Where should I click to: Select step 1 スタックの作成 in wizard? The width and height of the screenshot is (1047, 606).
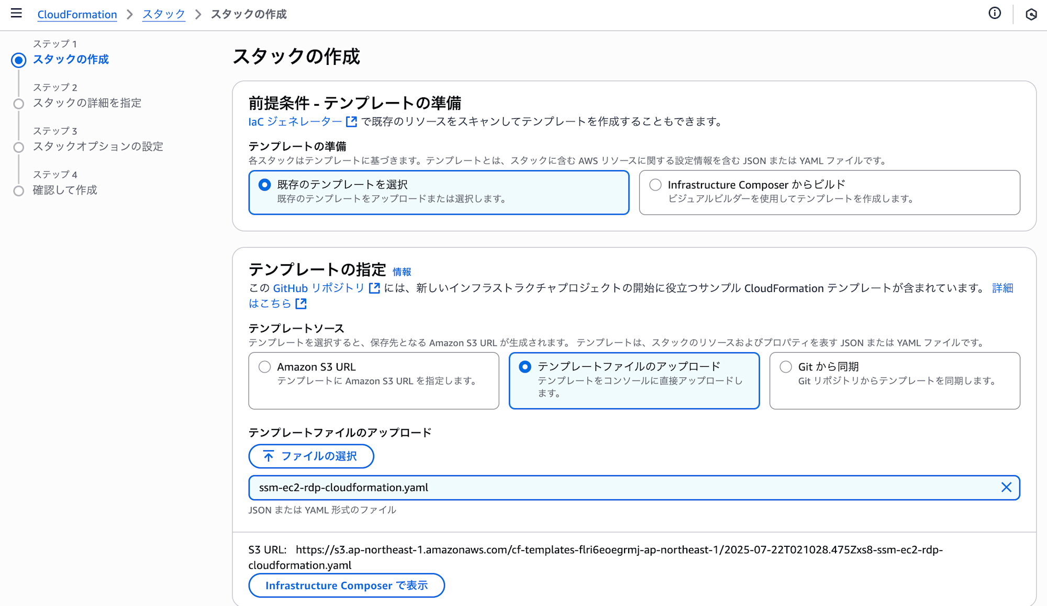pyautogui.click(x=71, y=59)
